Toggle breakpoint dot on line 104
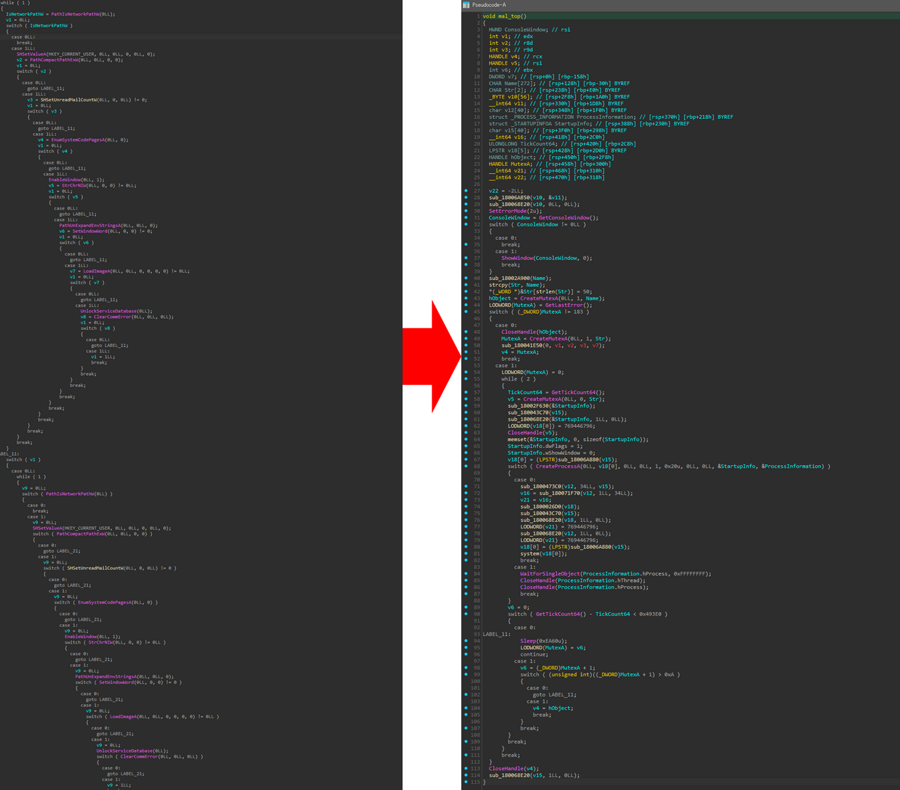 click(465, 708)
